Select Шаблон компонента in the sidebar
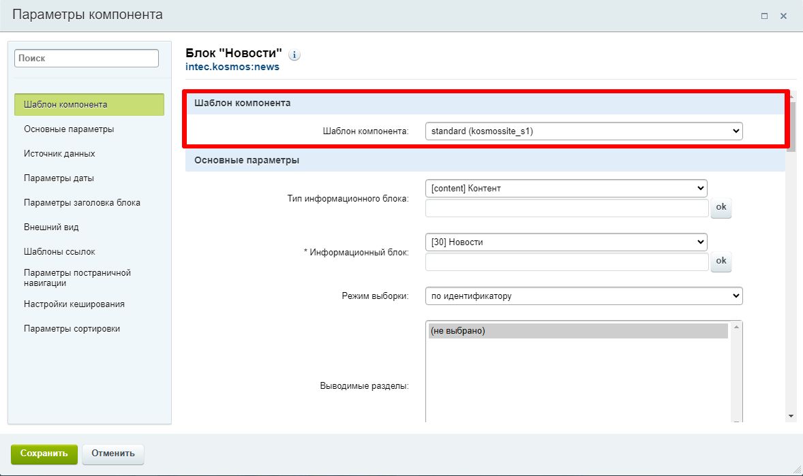Screen dimensions: 803x476 (x=89, y=104)
